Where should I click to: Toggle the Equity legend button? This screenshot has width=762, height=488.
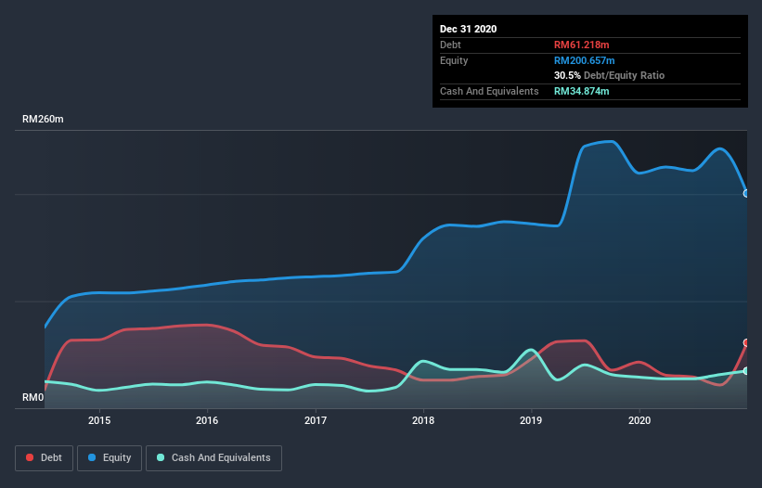pos(110,458)
